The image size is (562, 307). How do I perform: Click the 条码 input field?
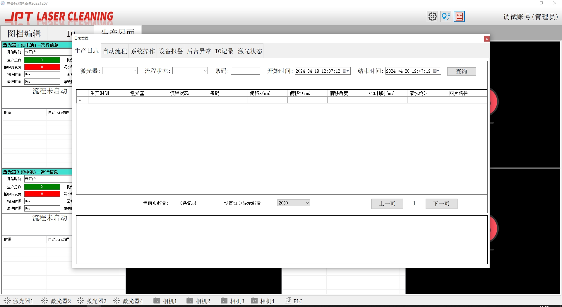point(245,71)
